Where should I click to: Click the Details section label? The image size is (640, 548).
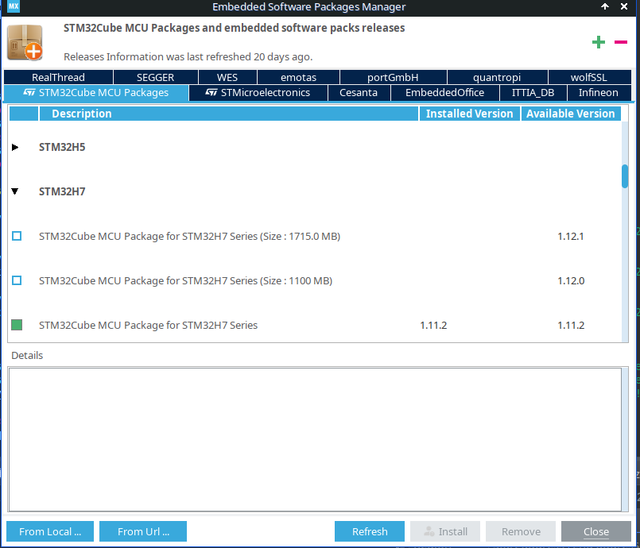(x=27, y=356)
